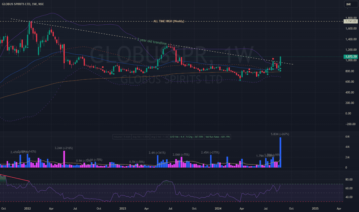The width and height of the screenshot is (359, 212).
Task: Select the 0.9M (+72%) volume label
Action: [84, 161]
